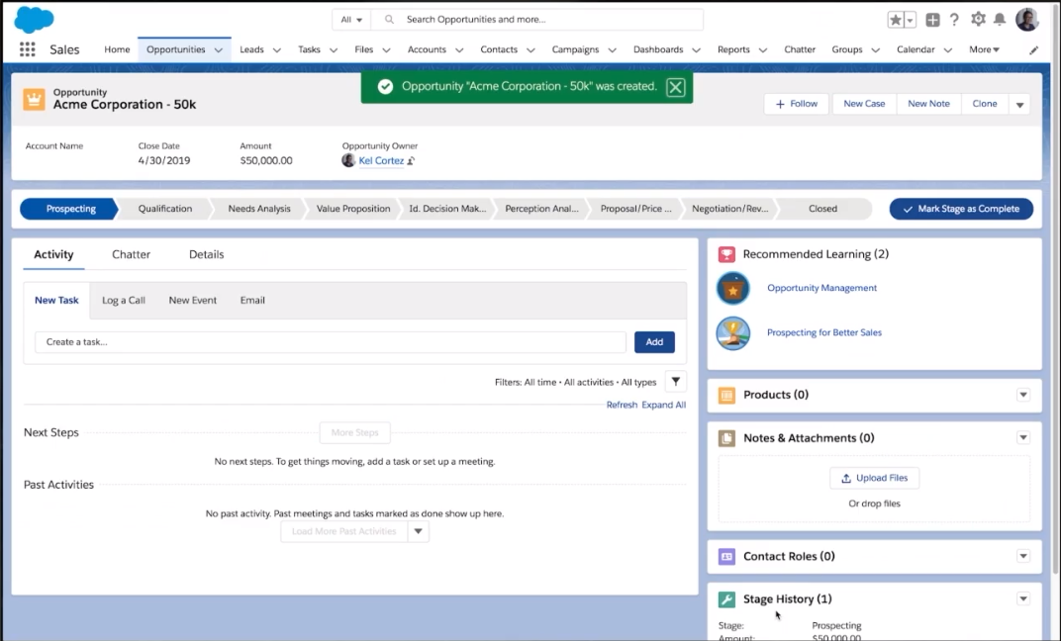Select the Email activity tab

tap(252, 300)
